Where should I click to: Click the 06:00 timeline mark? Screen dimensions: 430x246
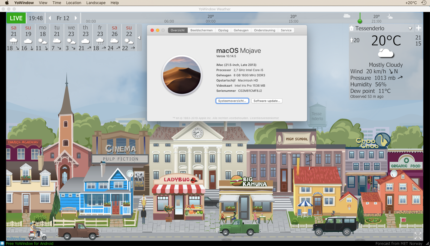click(169, 21)
